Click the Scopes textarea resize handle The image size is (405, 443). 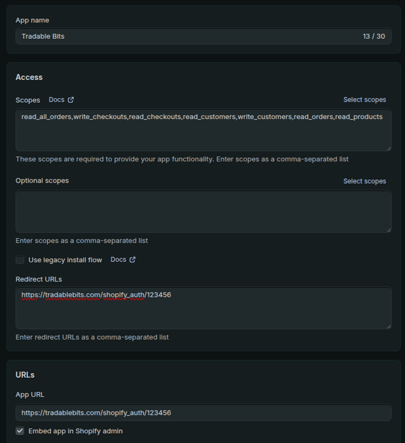pos(389,148)
